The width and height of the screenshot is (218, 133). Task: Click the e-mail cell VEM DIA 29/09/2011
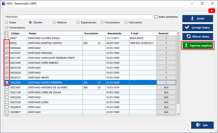point(142,43)
